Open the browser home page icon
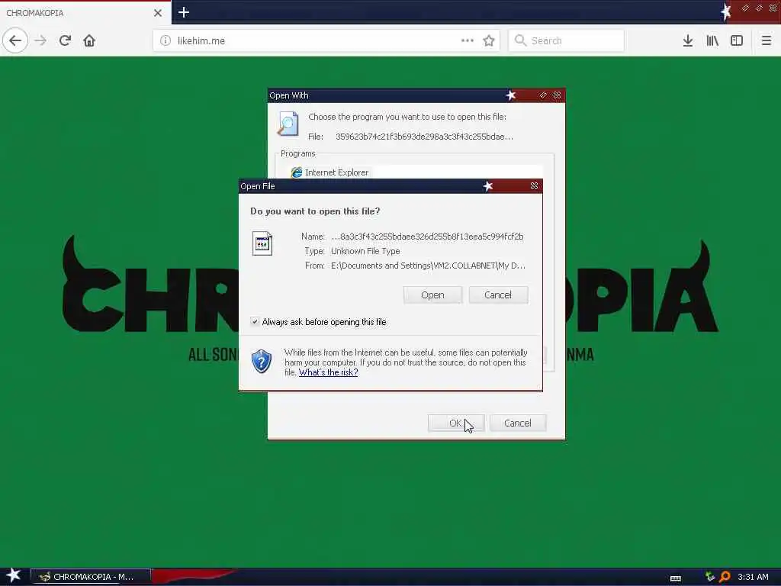The width and height of the screenshot is (781, 586). (89, 40)
